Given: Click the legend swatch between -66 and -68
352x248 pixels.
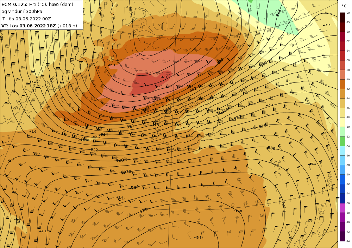Looking at the screenshot, I should click(x=342, y=208).
